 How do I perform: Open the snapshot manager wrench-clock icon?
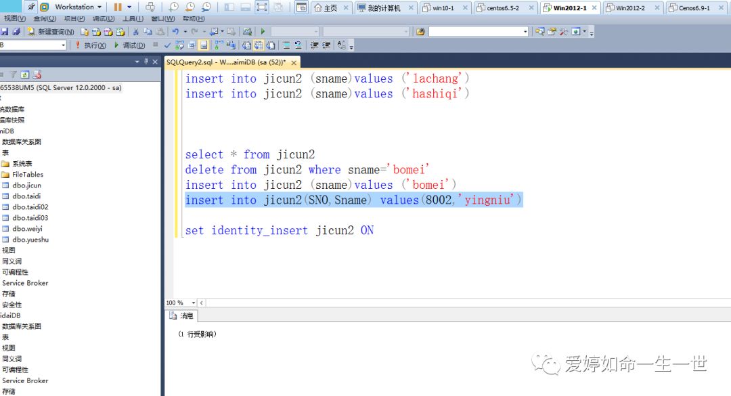[206, 7]
